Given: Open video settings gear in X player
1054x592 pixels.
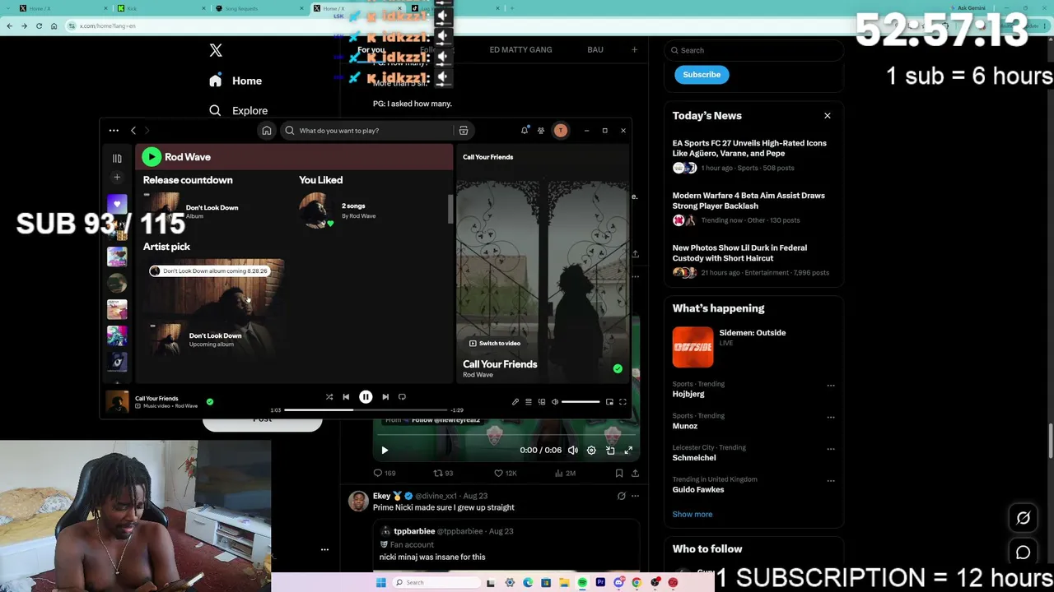Looking at the screenshot, I should 591,451.
